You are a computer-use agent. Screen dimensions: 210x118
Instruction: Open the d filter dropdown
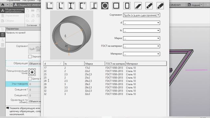click(141, 23)
